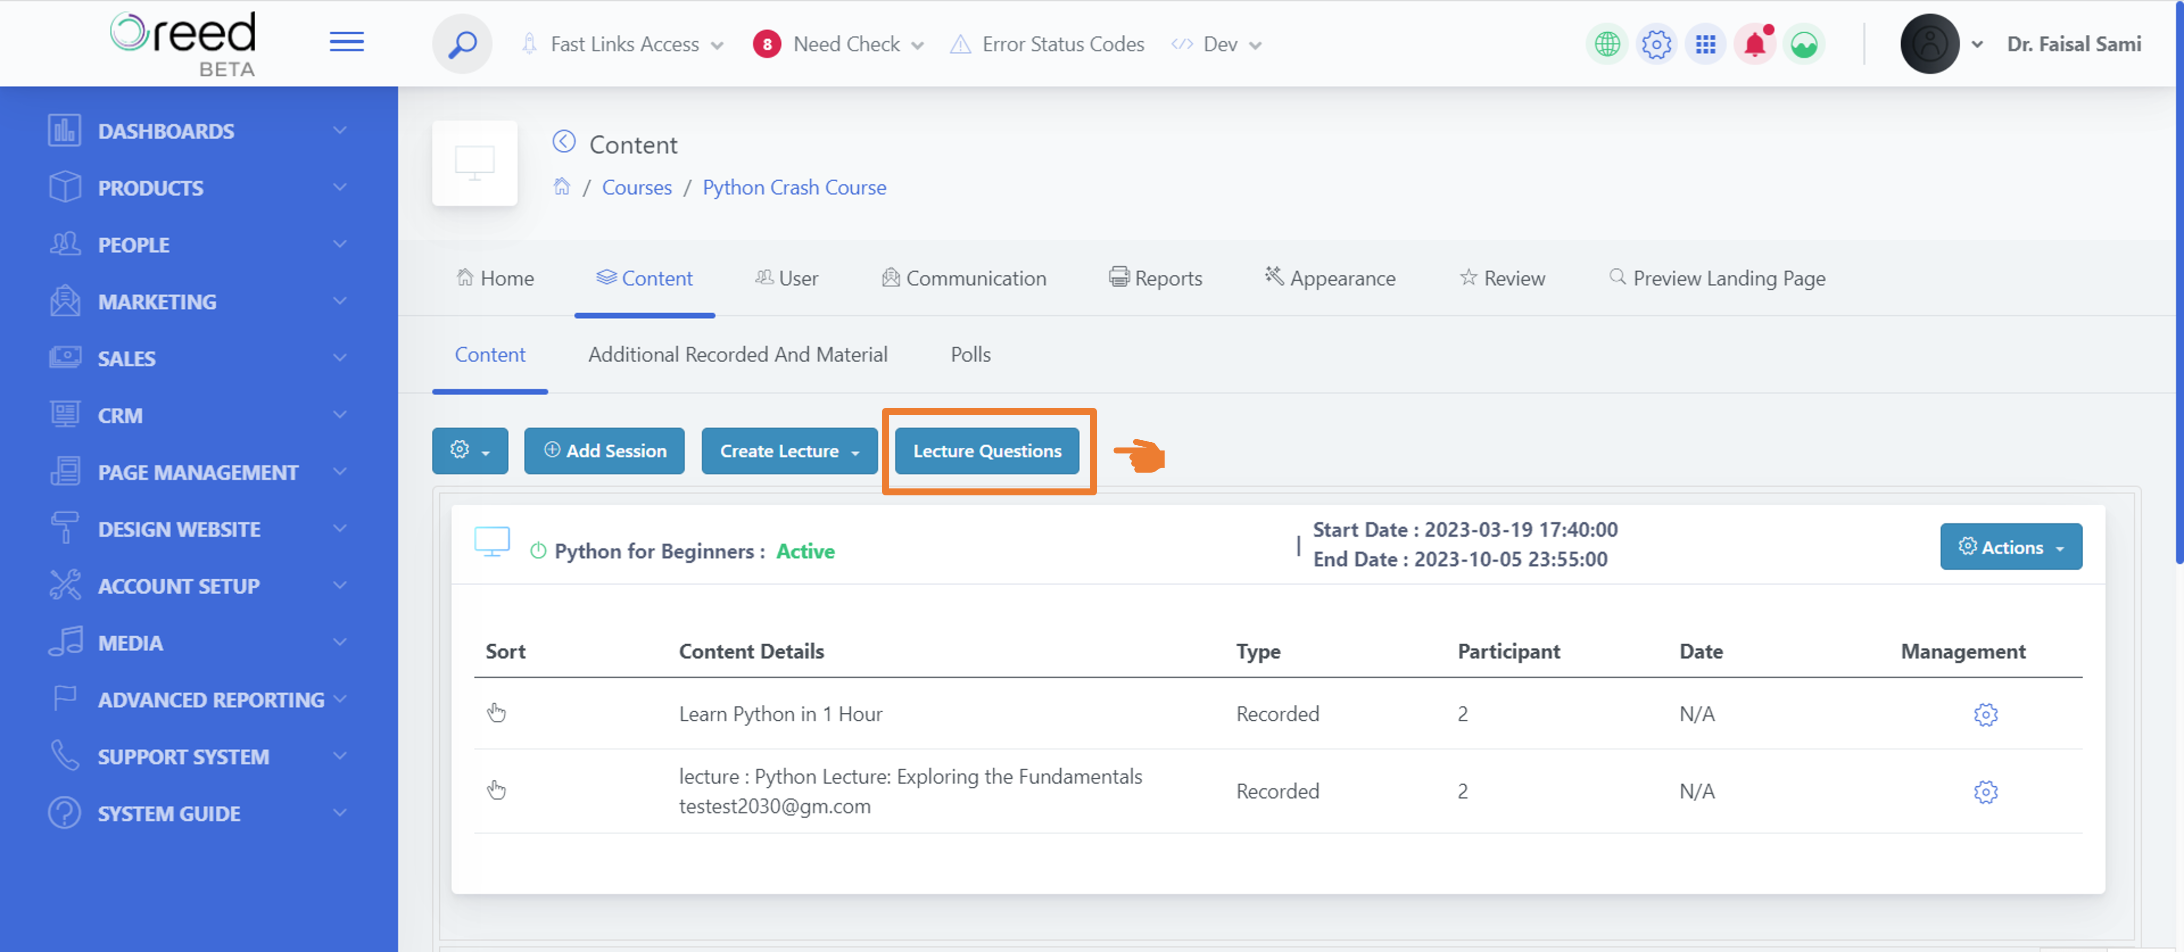Select the Polls sub-tab
Screen dimensions: 2184x952
coord(970,354)
